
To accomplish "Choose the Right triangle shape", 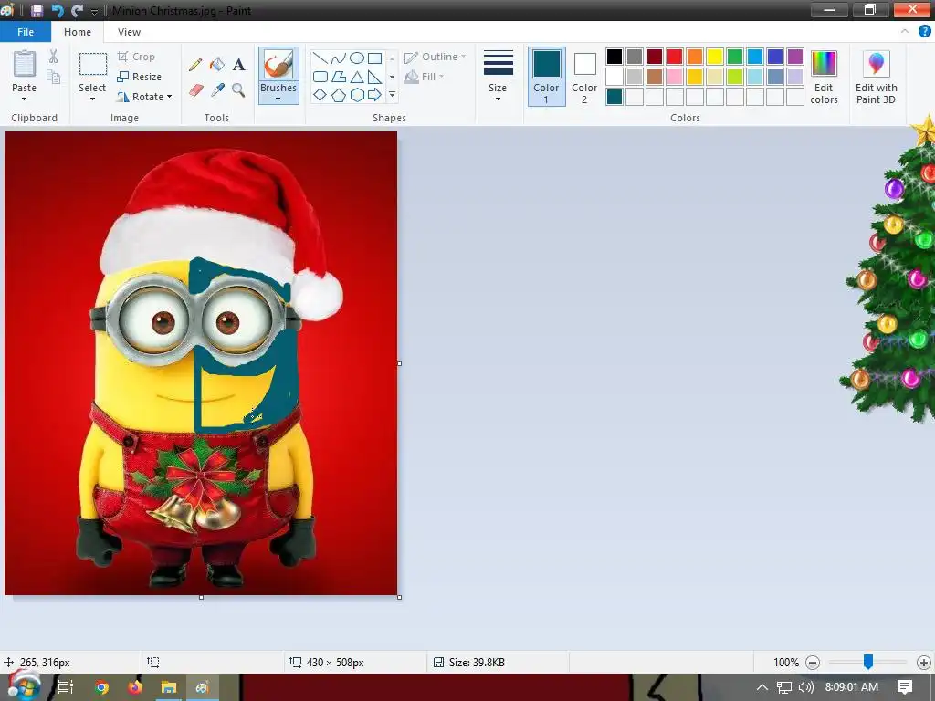I will 374,77.
